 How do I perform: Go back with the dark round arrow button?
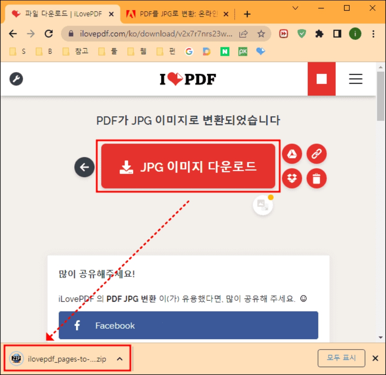[x=85, y=167]
